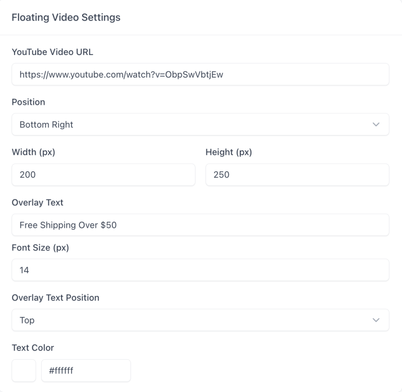Screen dimensions: 402x392
Task: Click the chevron arrow in Position select
Action: 375,124
